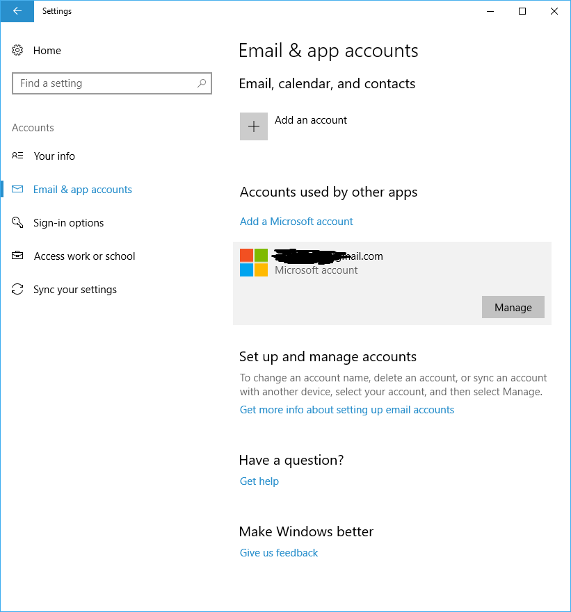The image size is (571, 612).
Task: Click the Accounts sidebar section label
Action: tap(33, 128)
